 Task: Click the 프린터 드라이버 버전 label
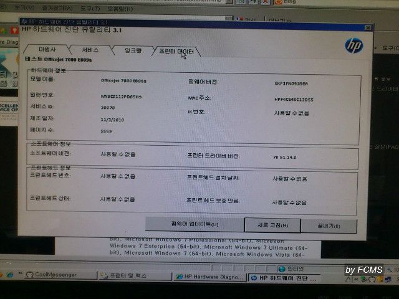pyautogui.click(x=213, y=156)
